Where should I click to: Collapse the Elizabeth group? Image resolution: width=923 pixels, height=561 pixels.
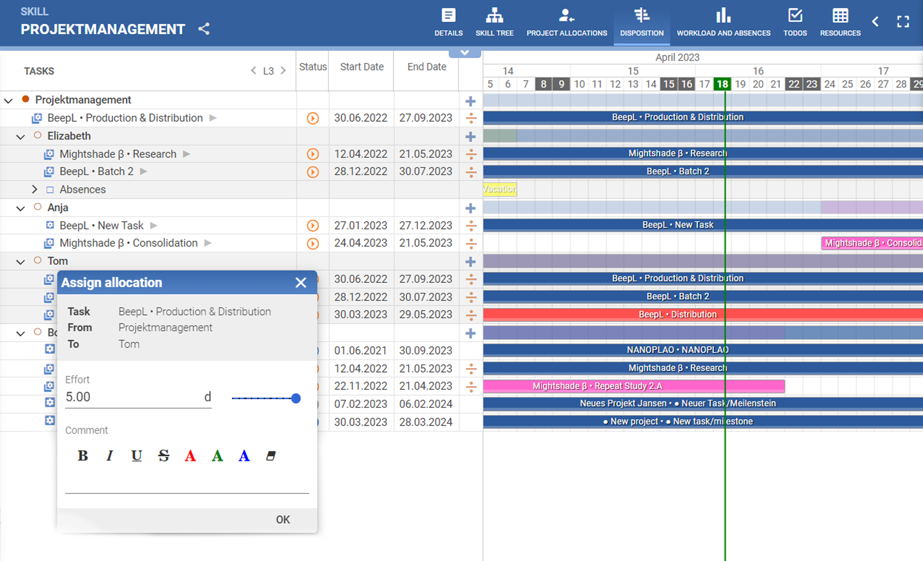[x=20, y=137]
